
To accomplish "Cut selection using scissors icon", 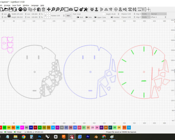I will (34, 9).
